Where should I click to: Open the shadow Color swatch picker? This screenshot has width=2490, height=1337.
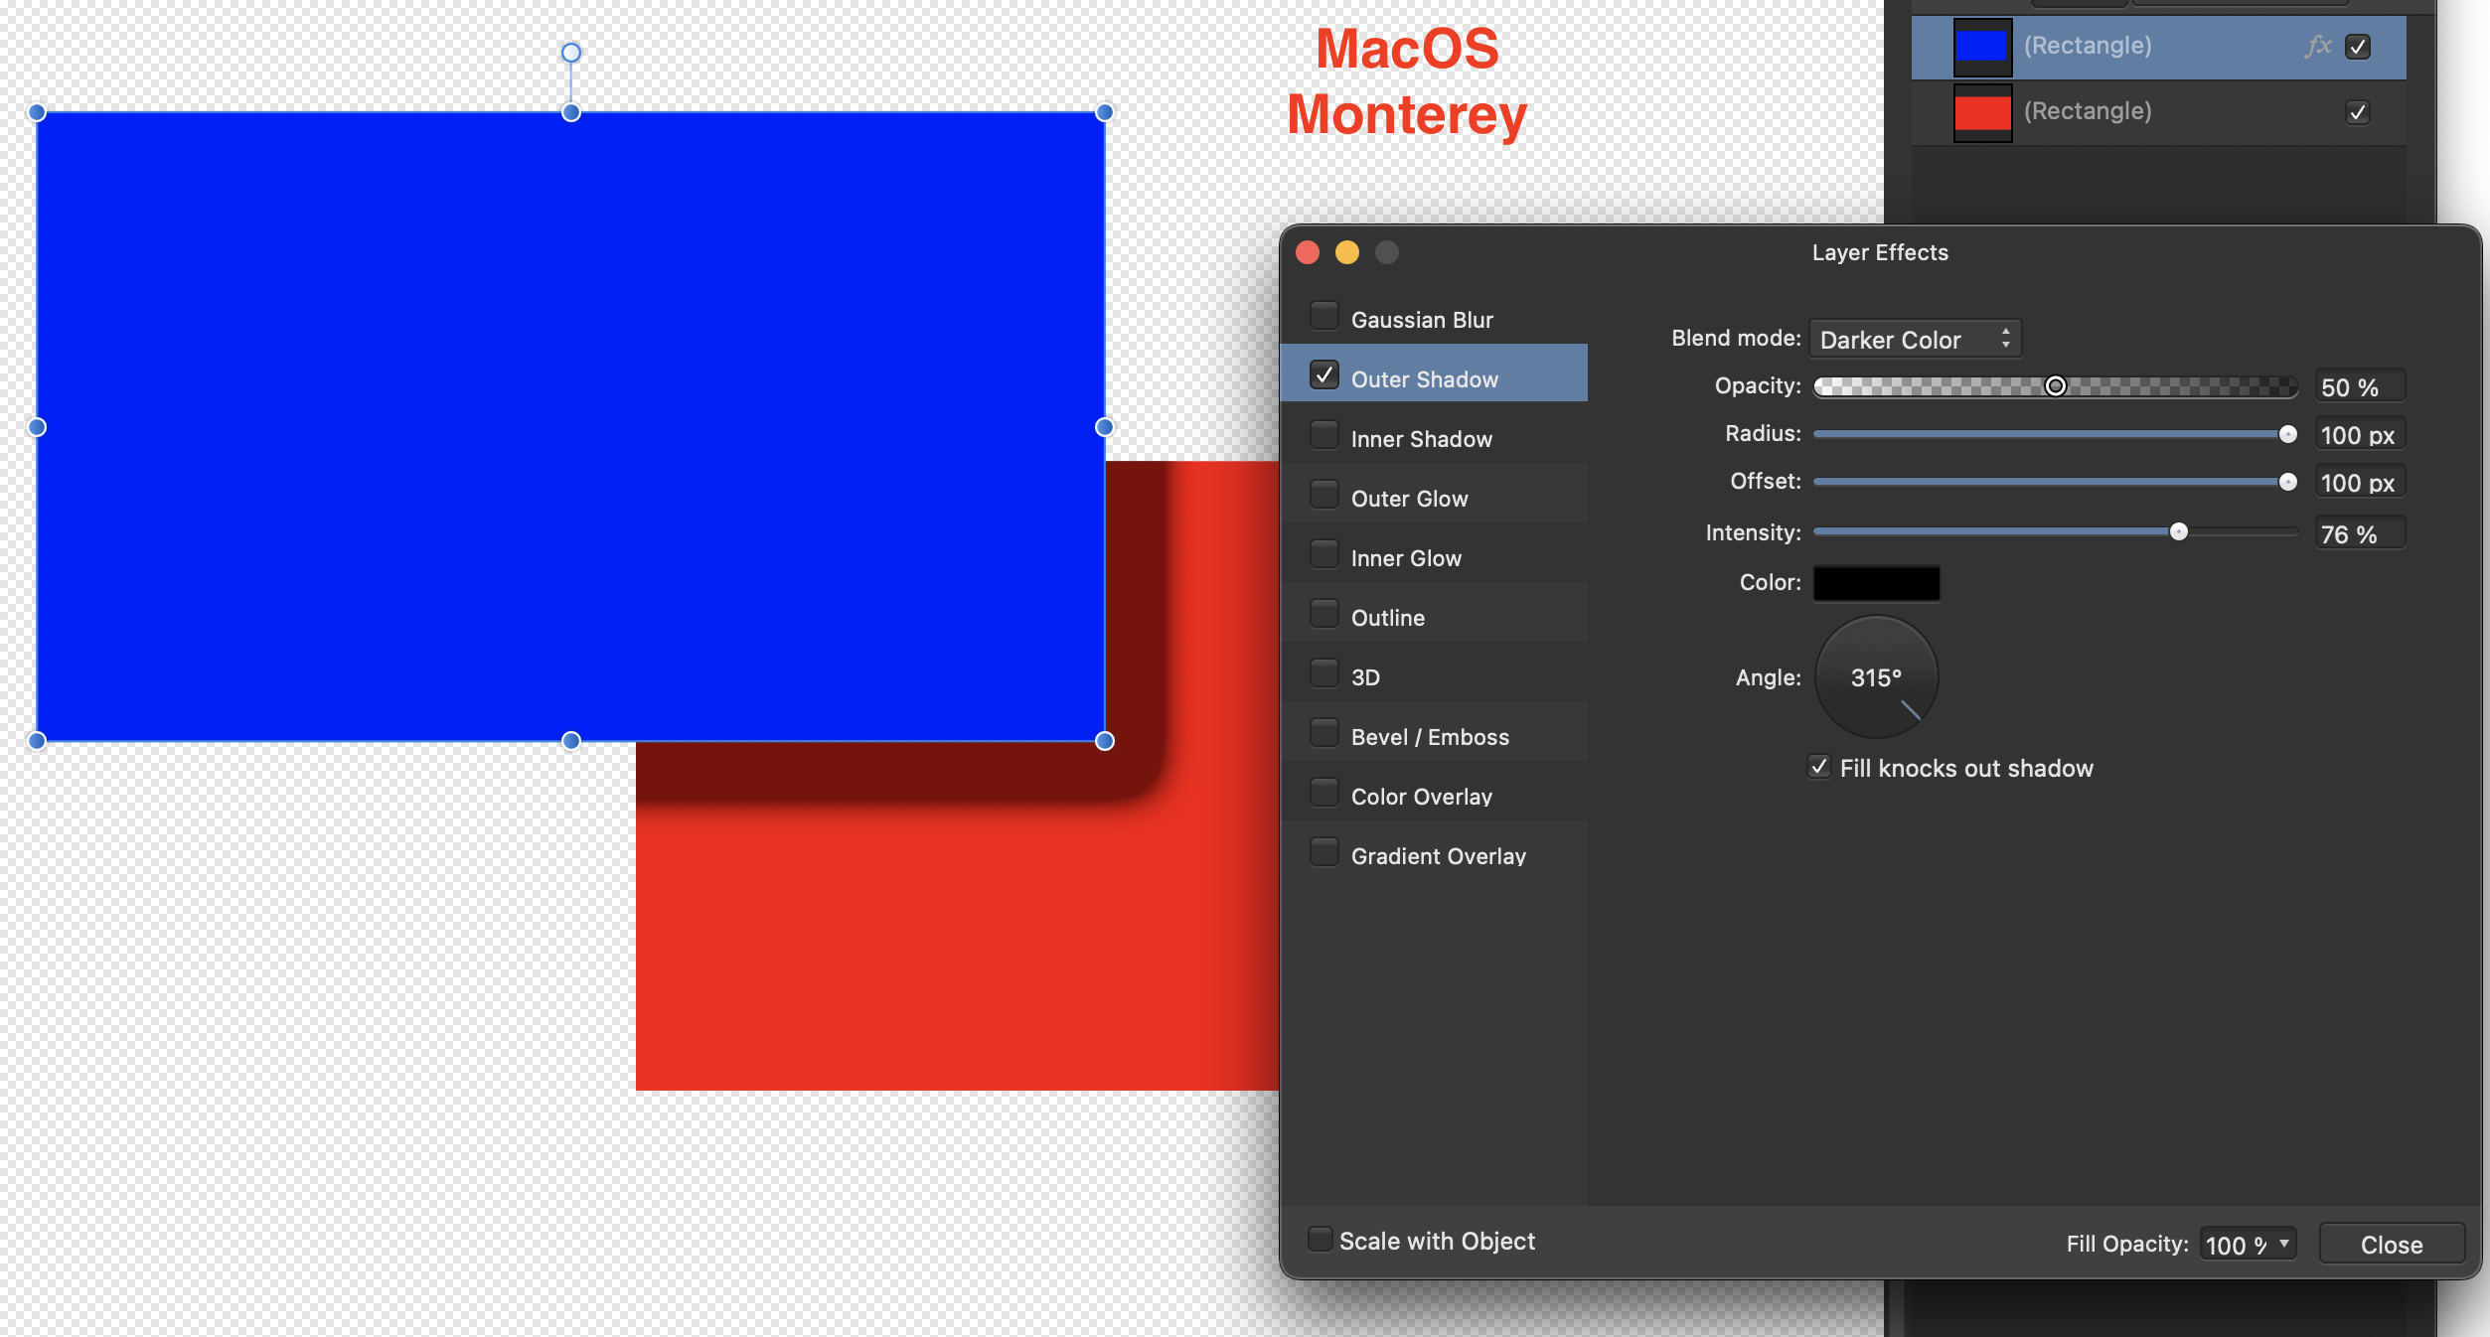pos(1875,583)
